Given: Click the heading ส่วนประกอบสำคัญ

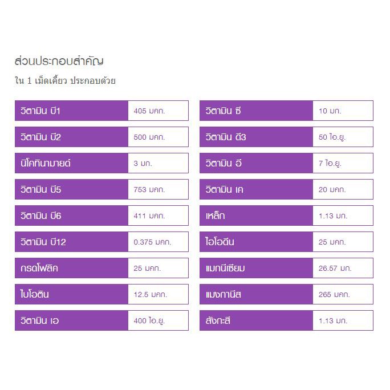Looking at the screenshot, I should pos(59,61).
